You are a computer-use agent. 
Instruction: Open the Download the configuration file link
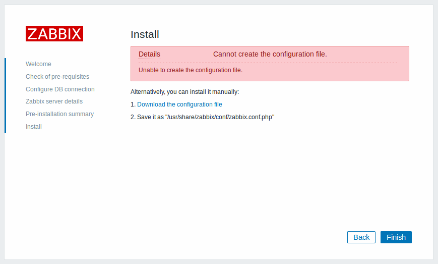[x=179, y=104]
